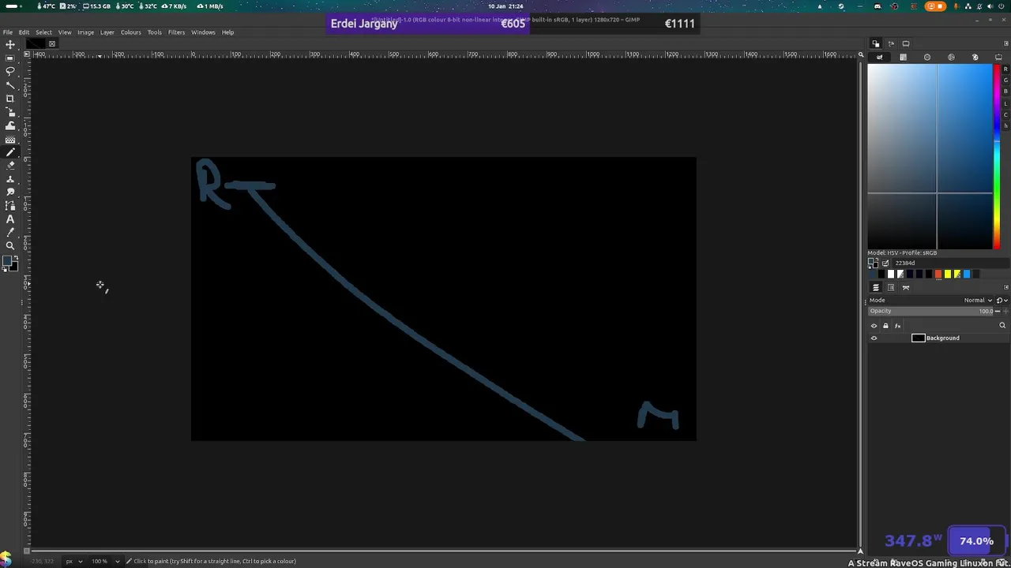Select the Pencil tool in toolbox
Viewport: 1011px width, 568px height.
point(10,152)
